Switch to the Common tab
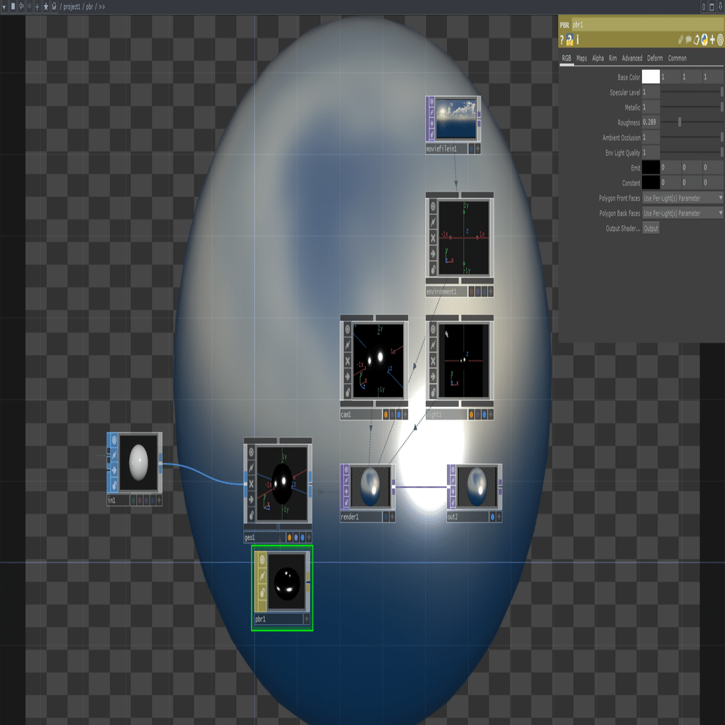 [677, 58]
